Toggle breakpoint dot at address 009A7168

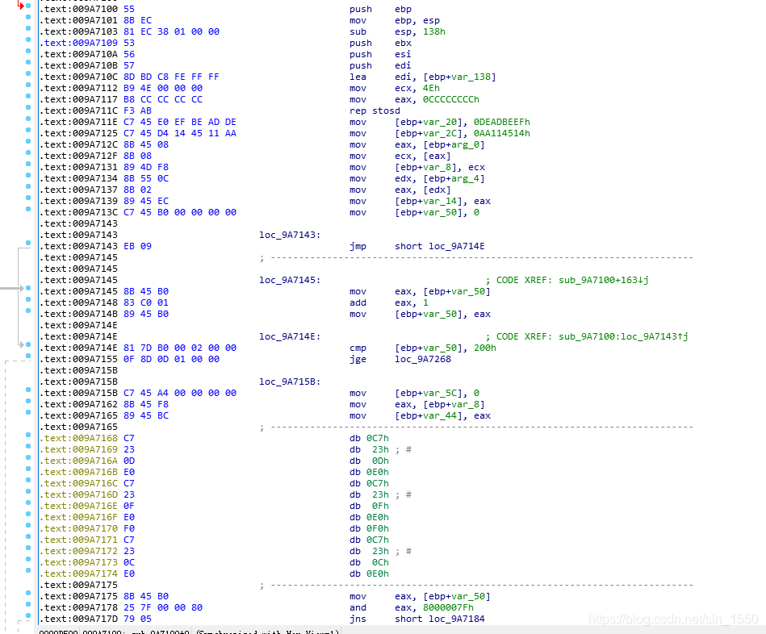click(28, 435)
